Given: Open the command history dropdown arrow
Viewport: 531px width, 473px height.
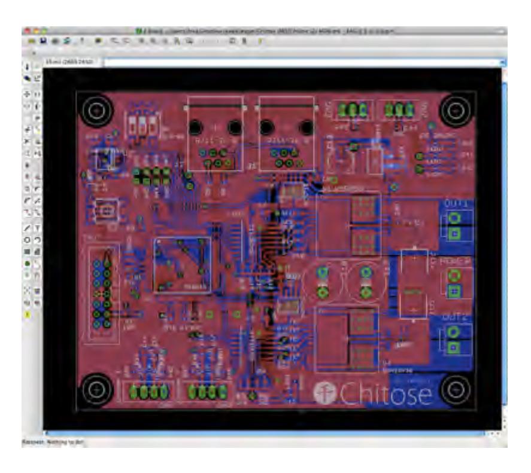Looking at the screenshot, I should (502, 62).
